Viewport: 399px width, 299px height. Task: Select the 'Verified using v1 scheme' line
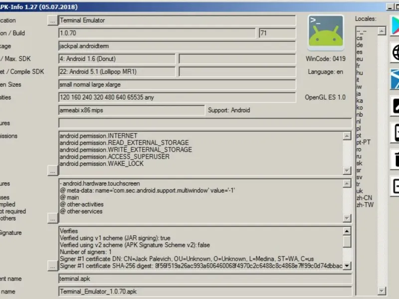point(115,238)
